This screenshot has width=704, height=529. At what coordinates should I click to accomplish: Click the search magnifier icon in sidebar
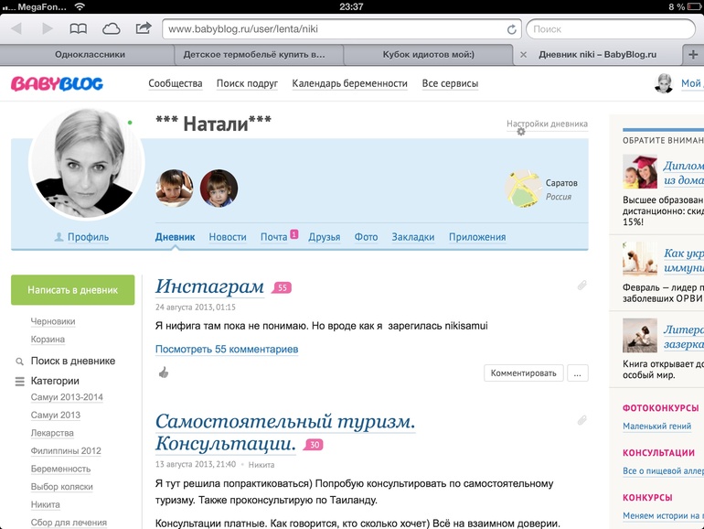click(x=19, y=362)
